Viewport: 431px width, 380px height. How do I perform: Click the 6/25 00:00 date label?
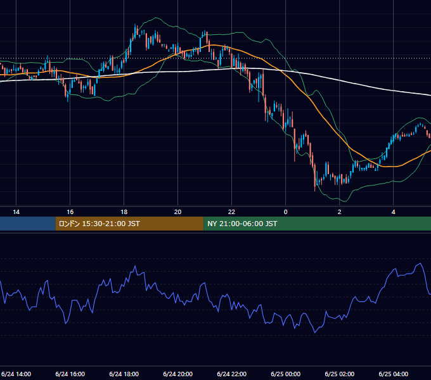[x=286, y=374]
